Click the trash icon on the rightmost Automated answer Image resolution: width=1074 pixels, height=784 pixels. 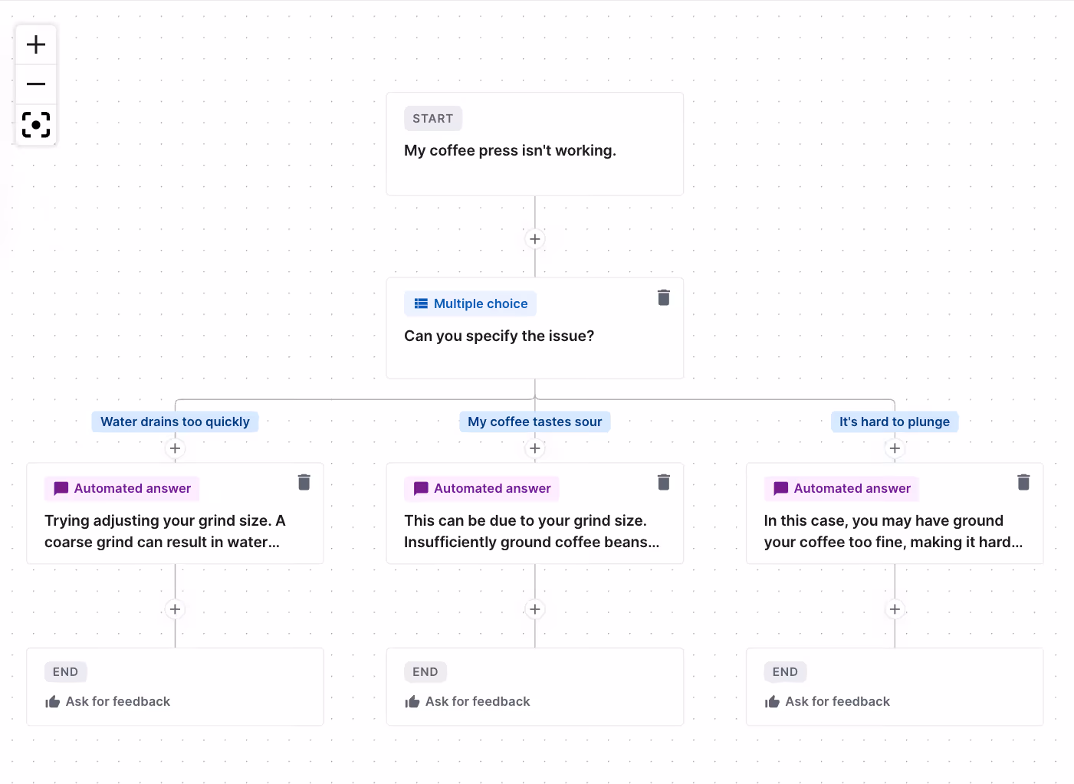(1023, 482)
